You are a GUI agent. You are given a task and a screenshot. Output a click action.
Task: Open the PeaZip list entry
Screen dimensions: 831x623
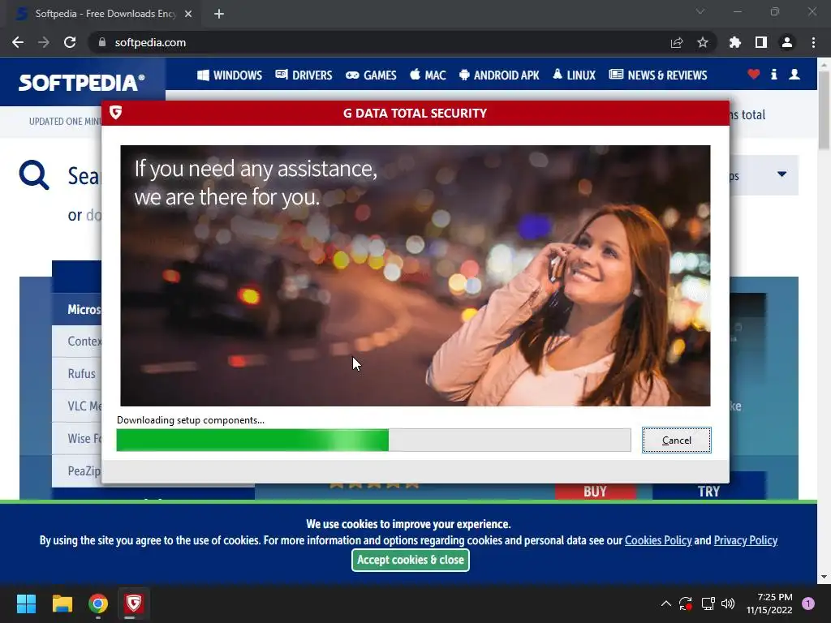[x=84, y=471]
